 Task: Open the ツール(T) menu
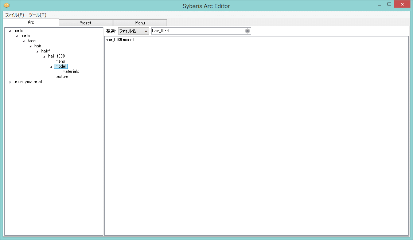pyautogui.click(x=38, y=15)
